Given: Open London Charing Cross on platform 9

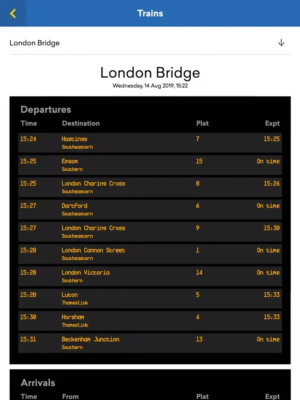Looking at the screenshot, I should pyautogui.click(x=150, y=232).
